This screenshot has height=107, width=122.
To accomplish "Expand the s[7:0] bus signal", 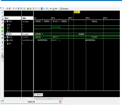I will point(5,22).
